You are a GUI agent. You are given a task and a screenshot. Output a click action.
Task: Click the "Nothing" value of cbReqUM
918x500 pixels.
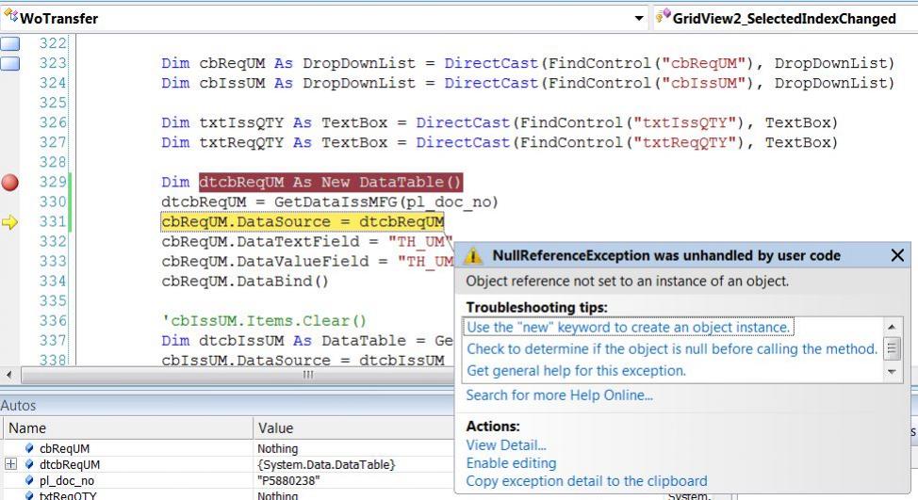click(277, 448)
